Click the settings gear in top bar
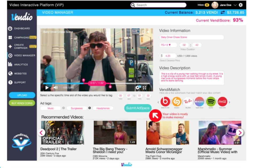Image resolution: width=254 pixels, height=168 pixels. coord(241,5)
